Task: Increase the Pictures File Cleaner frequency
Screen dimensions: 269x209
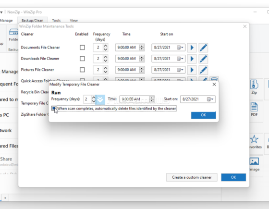Action: pos(106,68)
